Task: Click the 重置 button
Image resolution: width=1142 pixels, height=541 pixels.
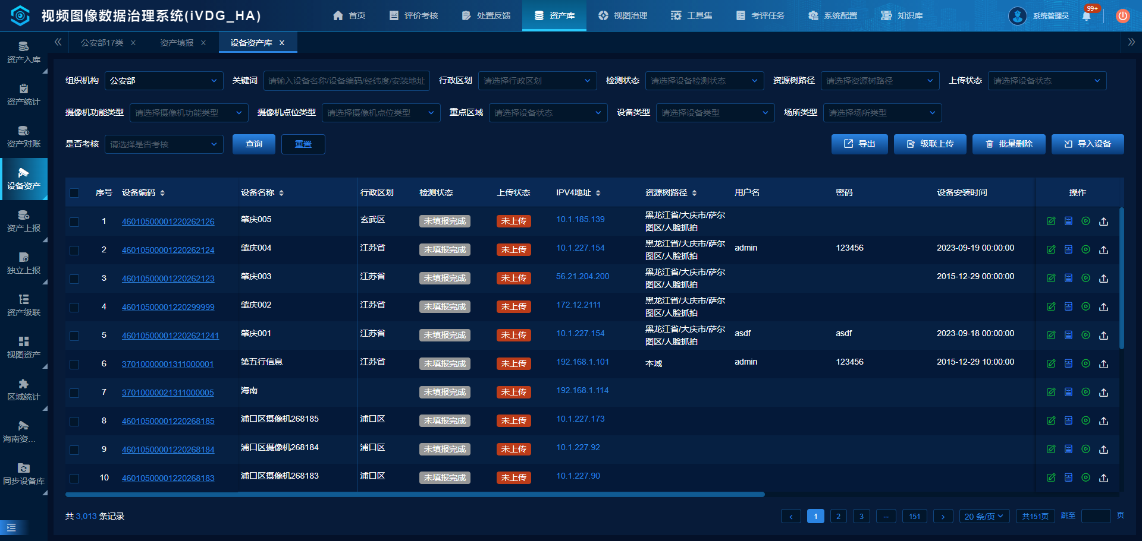Action: pyautogui.click(x=303, y=144)
